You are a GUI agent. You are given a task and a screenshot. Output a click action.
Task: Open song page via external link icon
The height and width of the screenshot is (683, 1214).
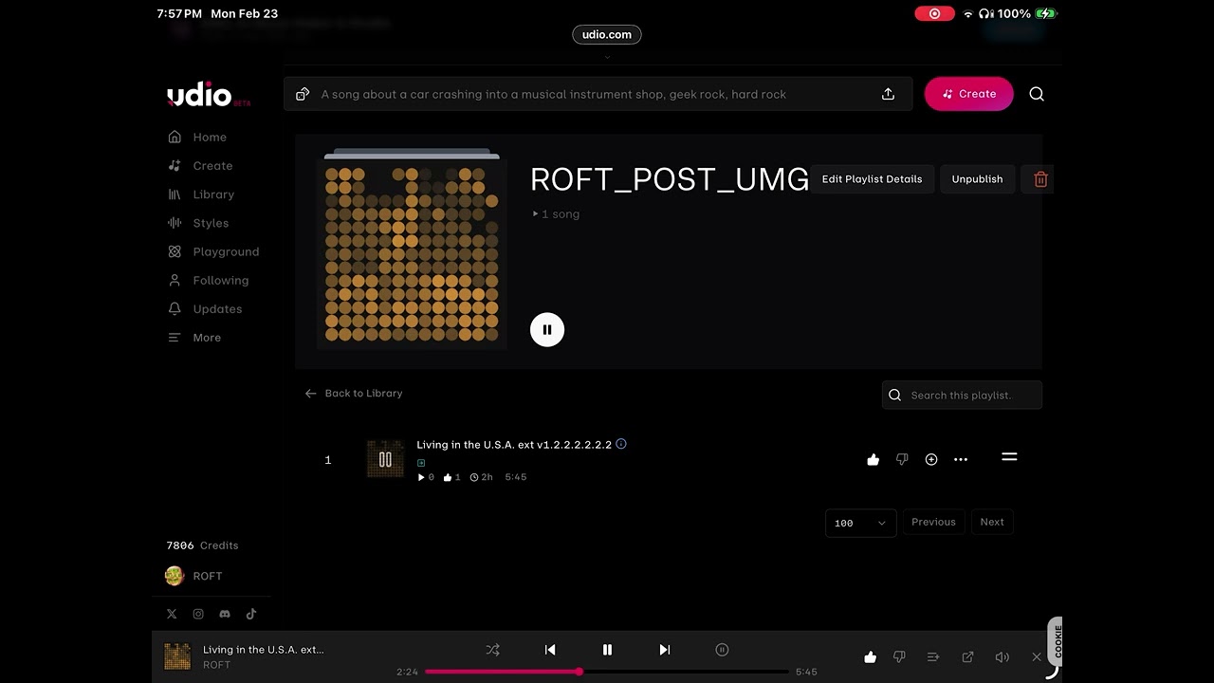pos(967,656)
